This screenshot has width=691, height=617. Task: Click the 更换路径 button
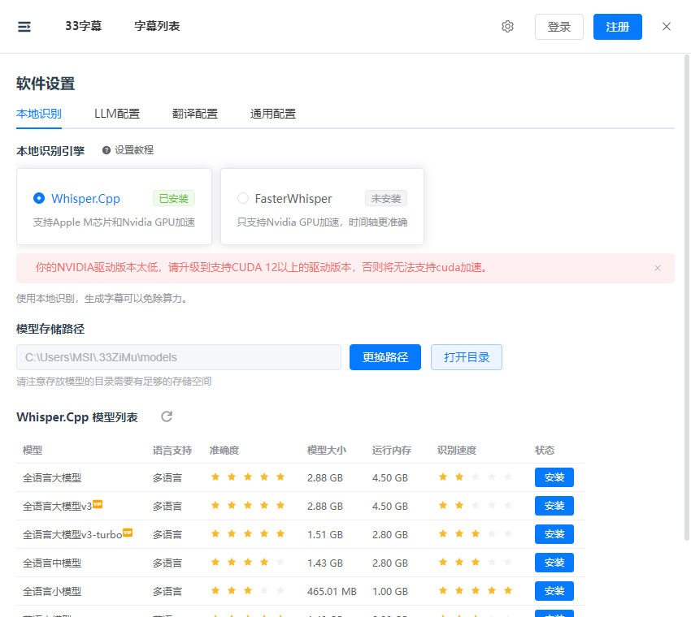pyautogui.click(x=385, y=357)
